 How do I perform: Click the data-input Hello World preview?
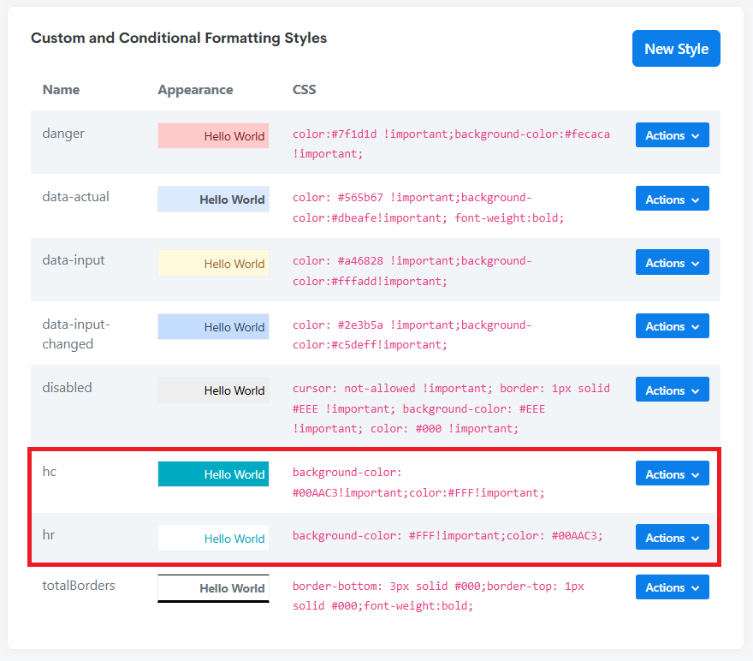tap(213, 263)
